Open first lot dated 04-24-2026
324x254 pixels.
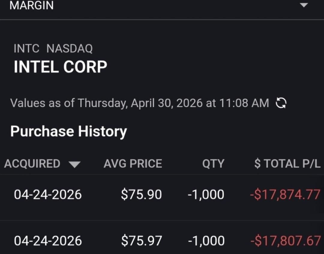pos(48,195)
